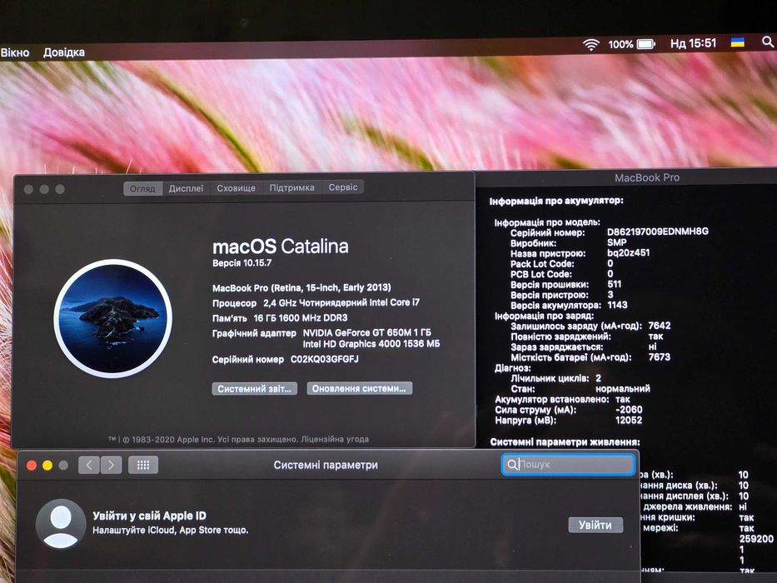Click the macOS Catalina island logo
This screenshot has width=777, height=583.
[x=113, y=318]
